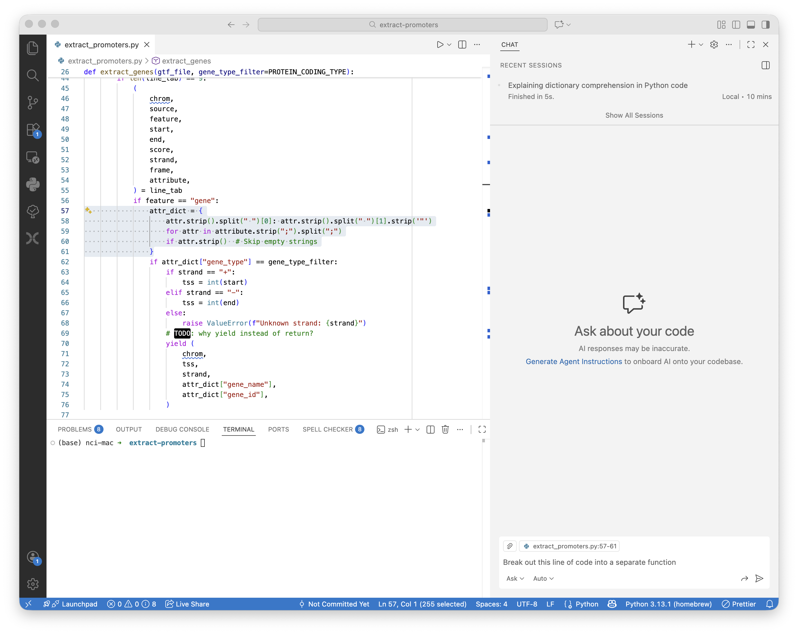This screenshot has height=634, width=798.
Task: Toggle the primary side bar
Action: [x=736, y=25]
